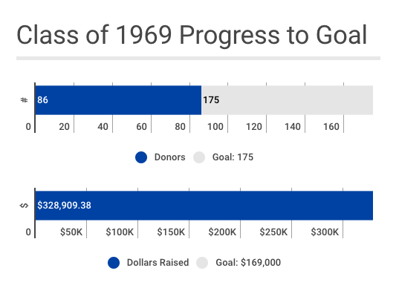Click the $ axis label of dollars chart
Viewport: 399px width, 288px height.
coord(24,206)
